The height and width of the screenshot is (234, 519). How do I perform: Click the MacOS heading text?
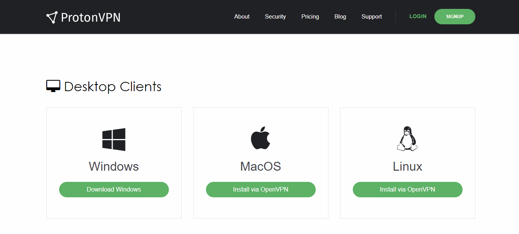(x=260, y=166)
